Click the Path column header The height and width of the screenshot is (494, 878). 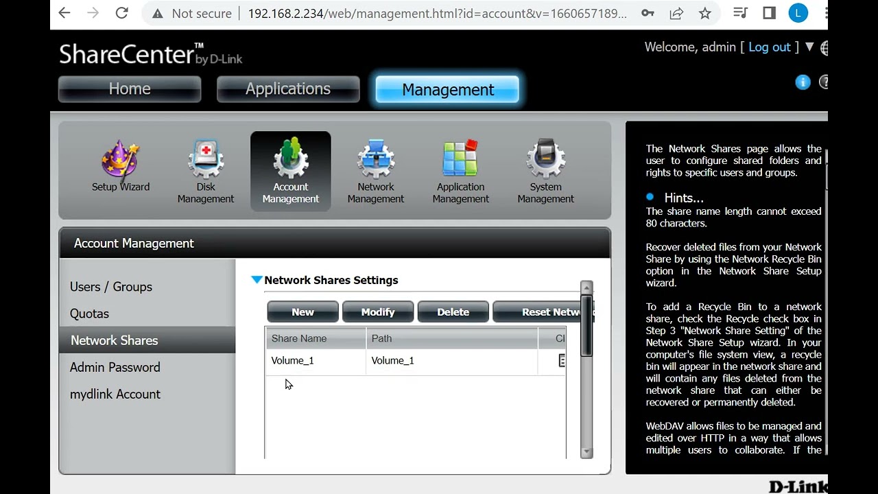click(x=452, y=338)
